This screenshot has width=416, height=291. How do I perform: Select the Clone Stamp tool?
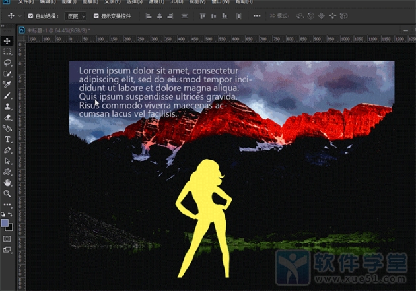7,106
